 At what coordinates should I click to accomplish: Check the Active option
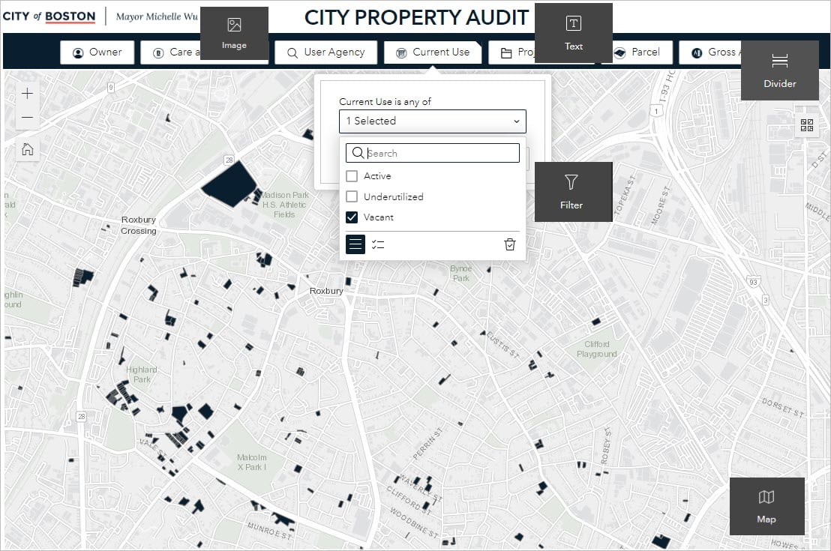click(x=352, y=176)
